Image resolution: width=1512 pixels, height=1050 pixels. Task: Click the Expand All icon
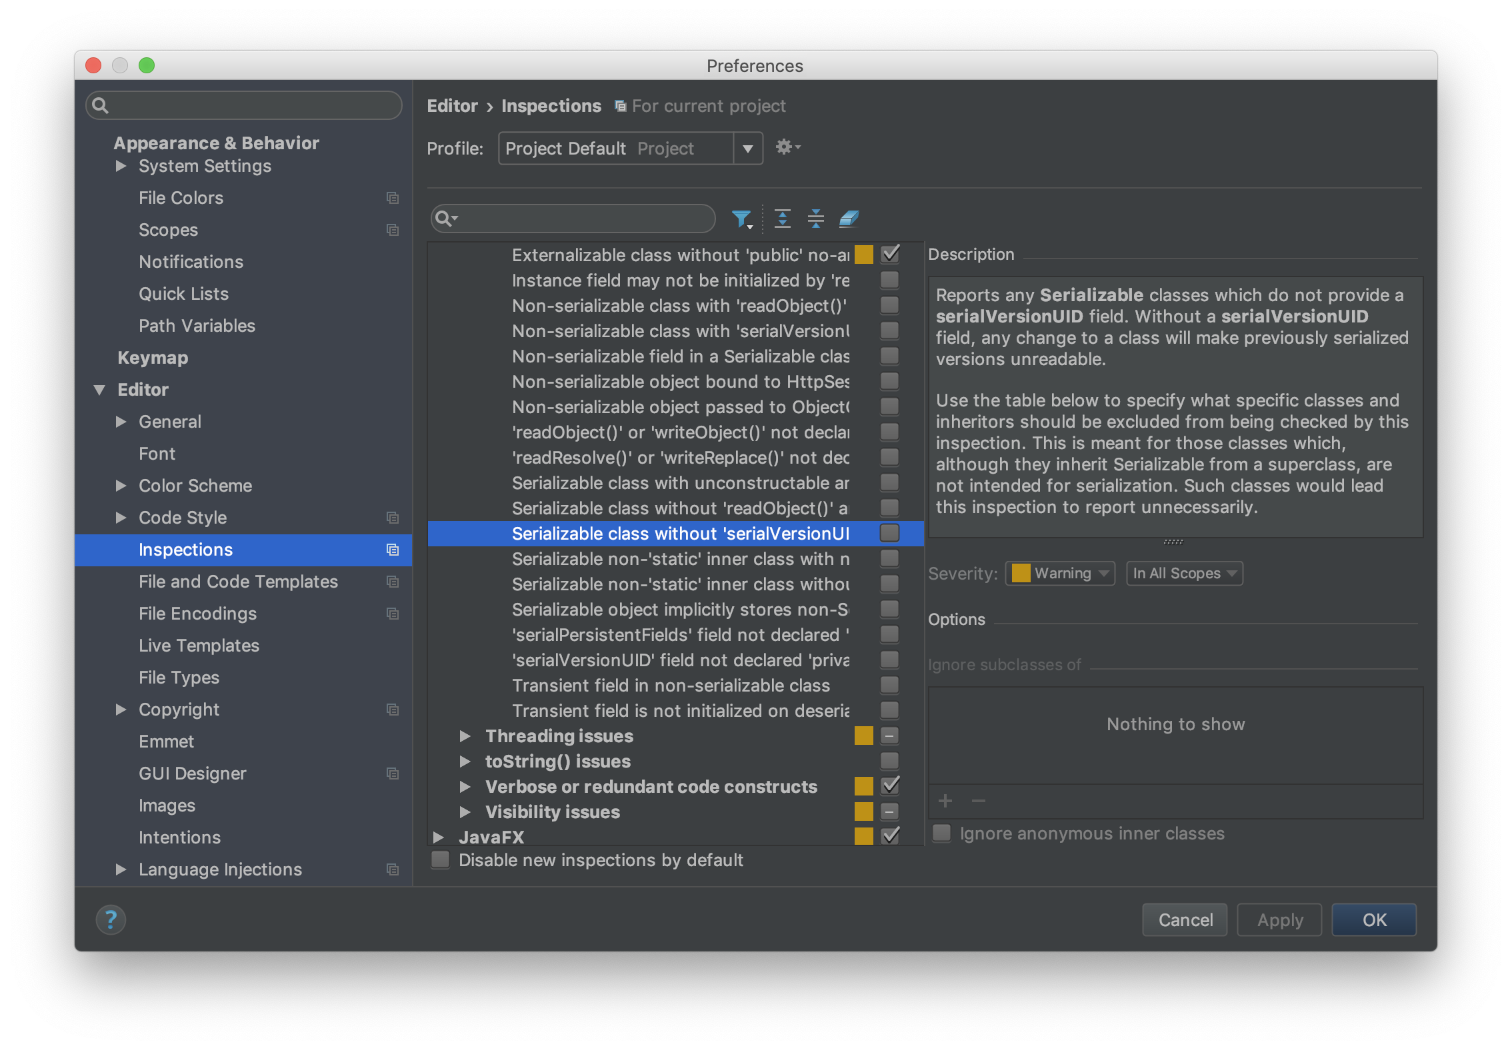coord(783,219)
